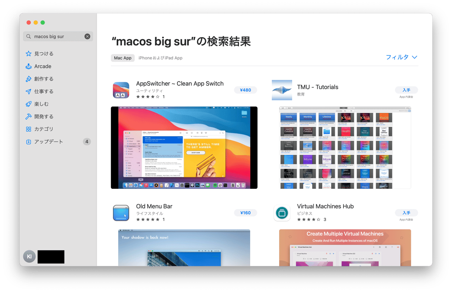Open the アップデート download icon
This screenshot has width=452, height=292.
click(x=29, y=142)
